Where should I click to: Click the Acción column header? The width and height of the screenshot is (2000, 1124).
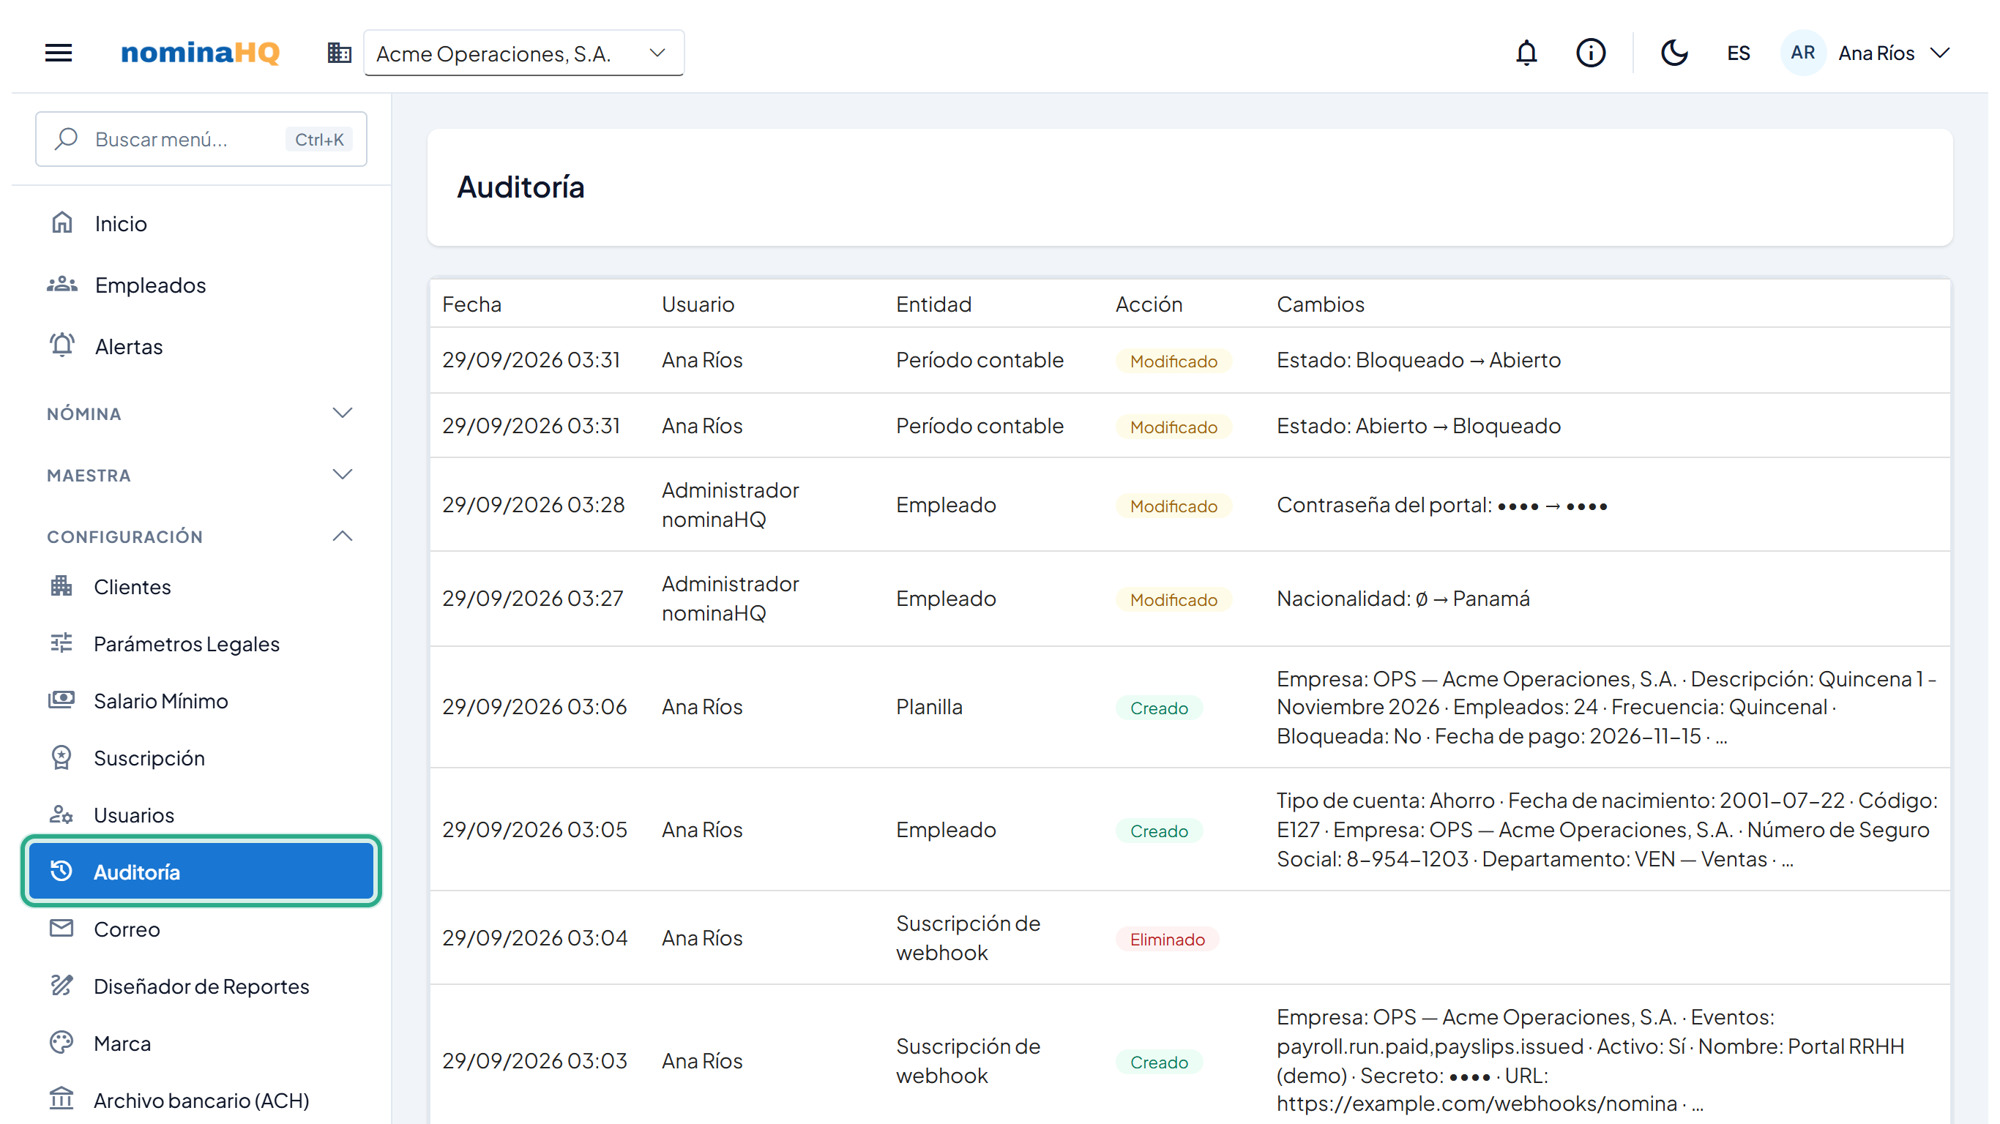click(x=1149, y=304)
